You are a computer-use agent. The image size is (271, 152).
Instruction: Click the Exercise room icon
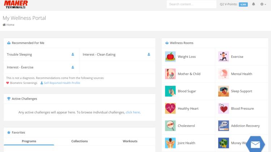pyautogui.click(x=224, y=56)
